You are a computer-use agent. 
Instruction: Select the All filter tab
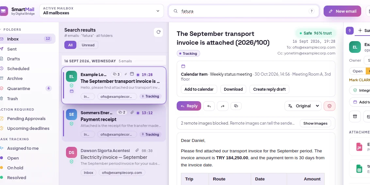70,45
